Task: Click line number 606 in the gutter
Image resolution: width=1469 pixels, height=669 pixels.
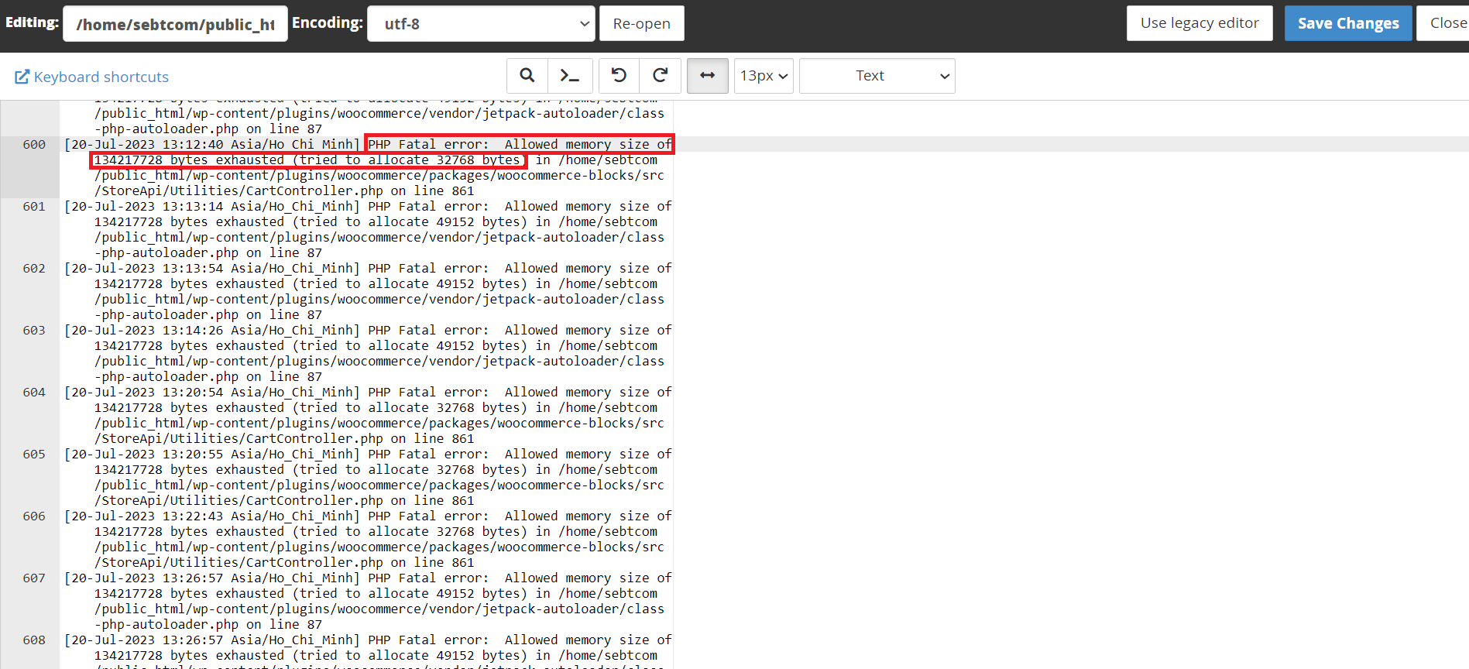Action: tap(34, 516)
